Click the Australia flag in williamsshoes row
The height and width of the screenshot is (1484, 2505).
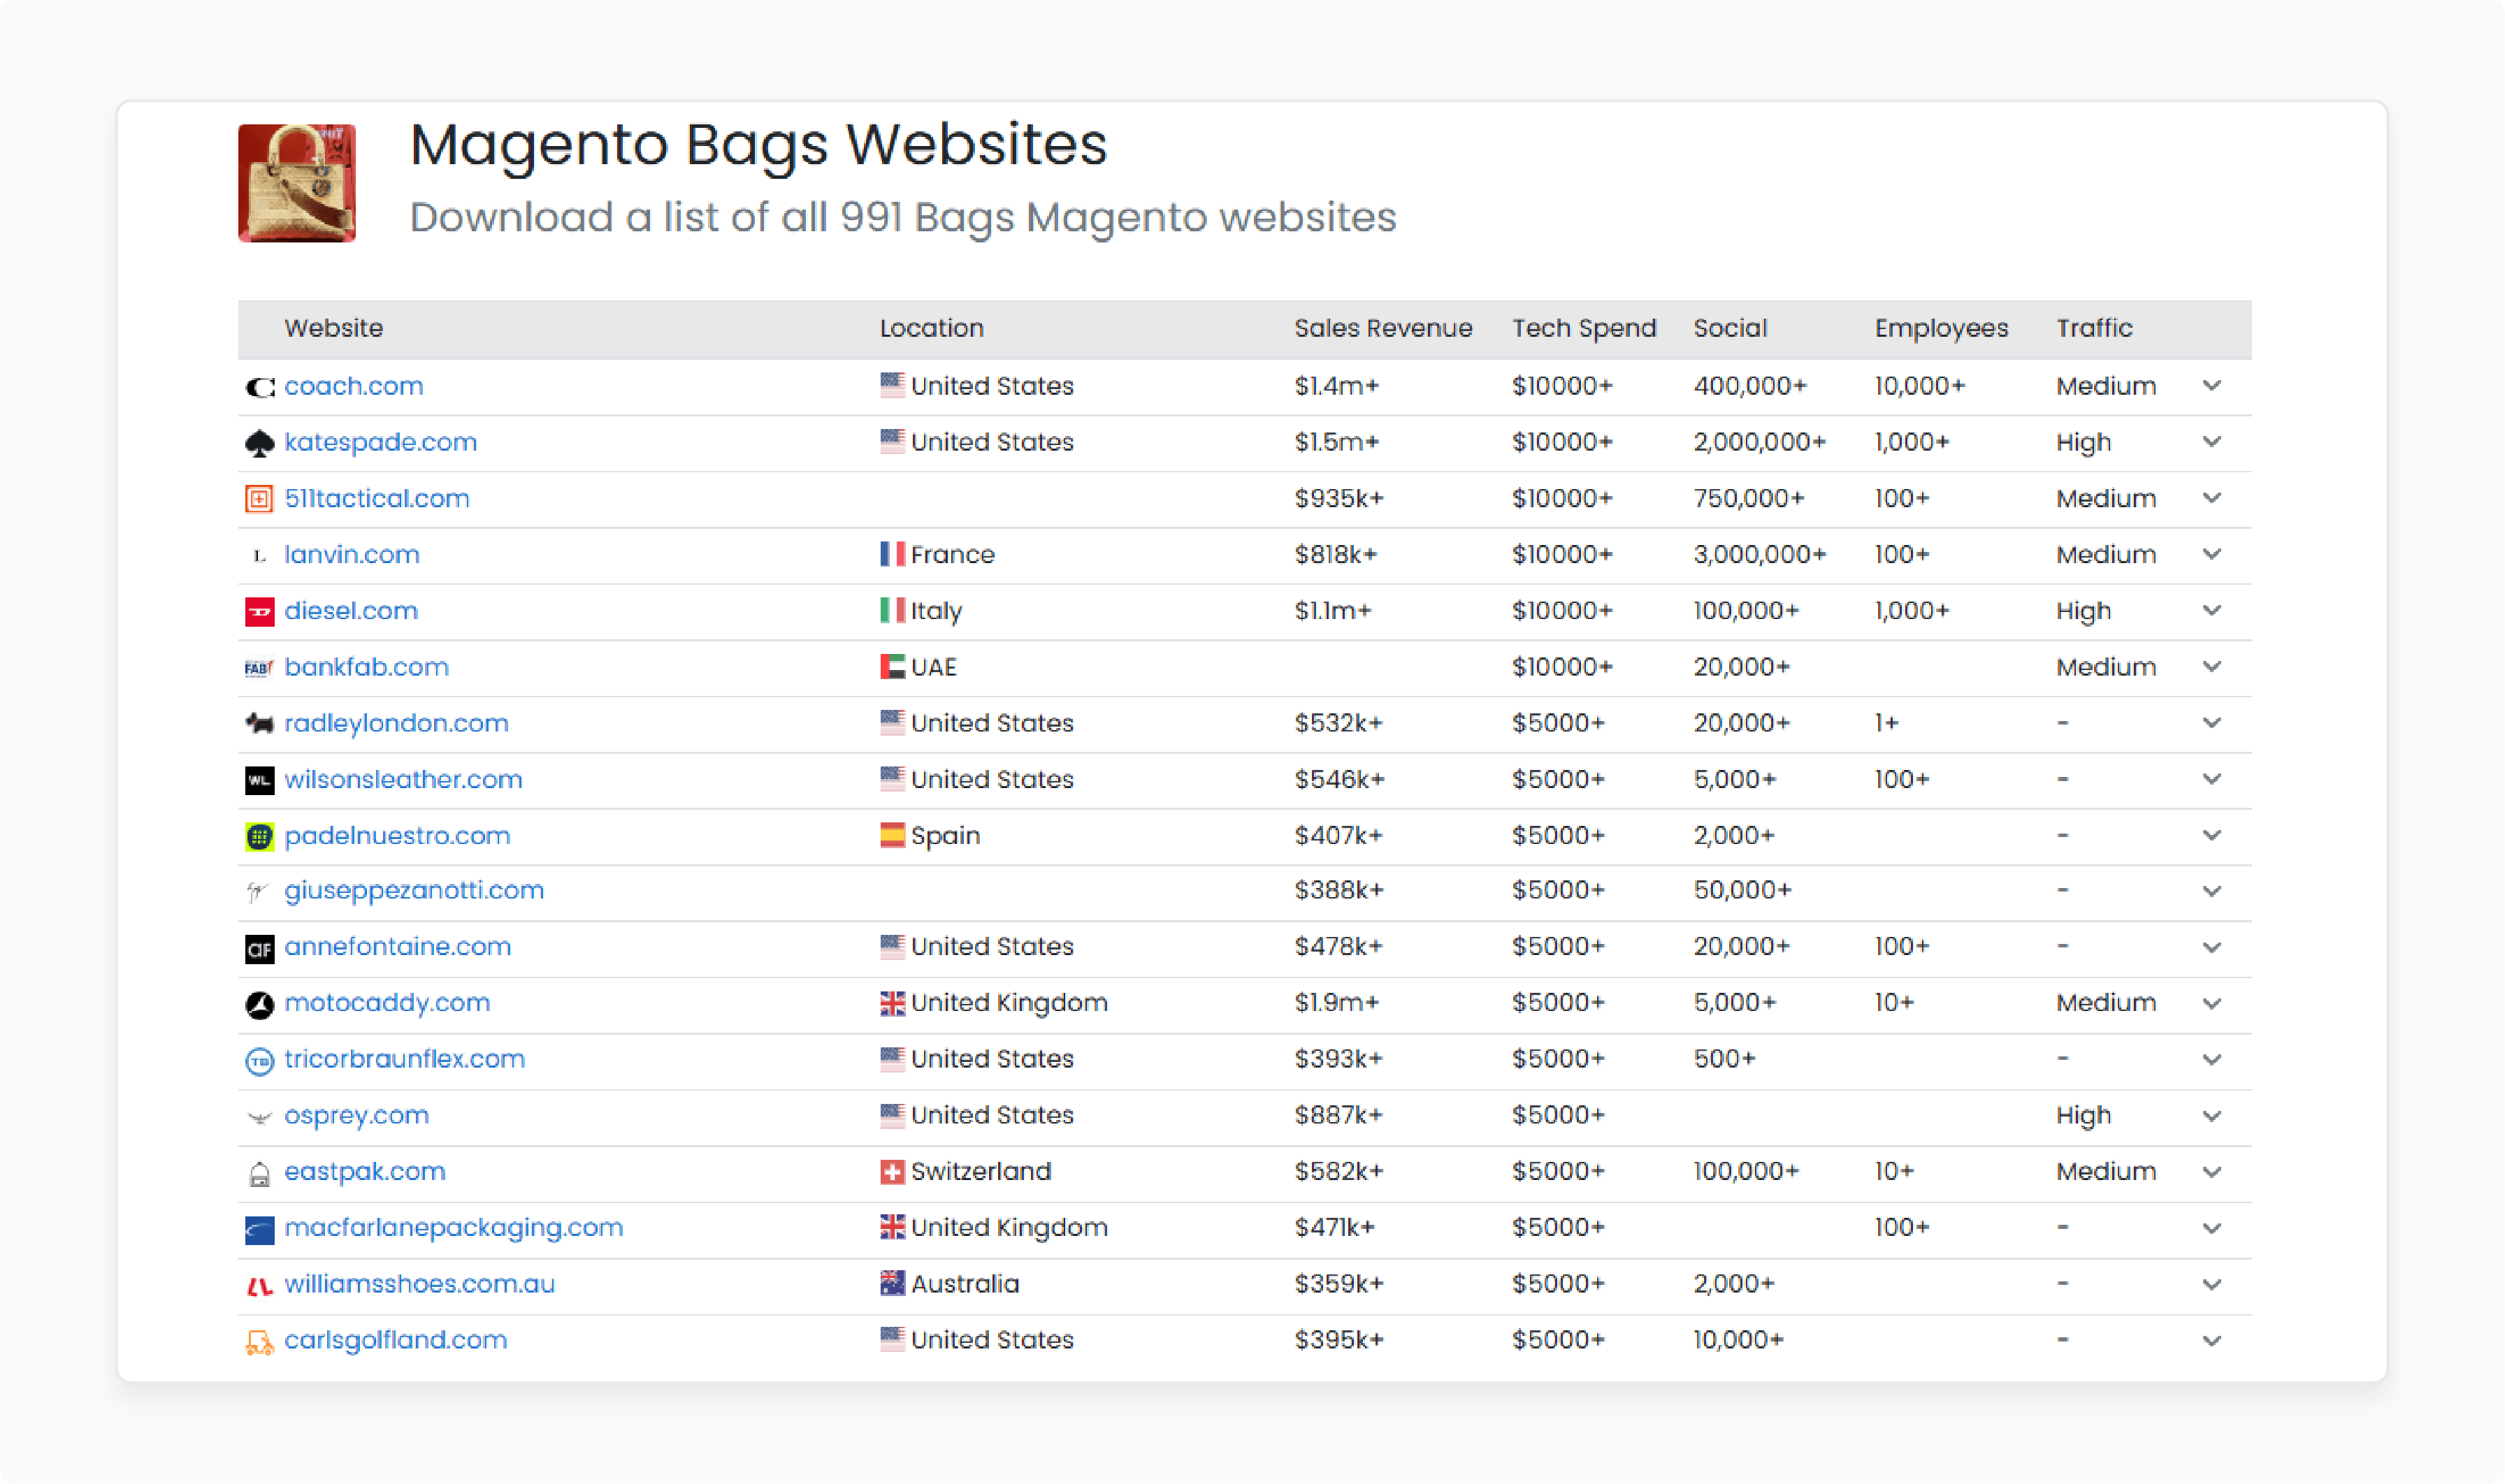[893, 1284]
